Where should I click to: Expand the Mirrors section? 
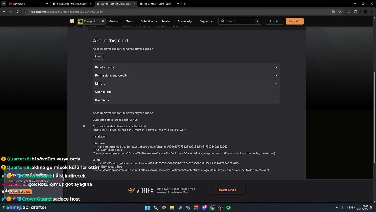pyautogui.click(x=187, y=84)
